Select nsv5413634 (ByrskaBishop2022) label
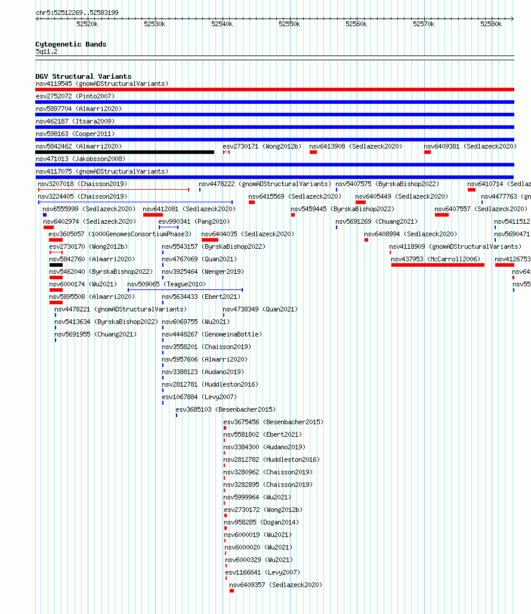Screen dimensions: 531x614 106,322
